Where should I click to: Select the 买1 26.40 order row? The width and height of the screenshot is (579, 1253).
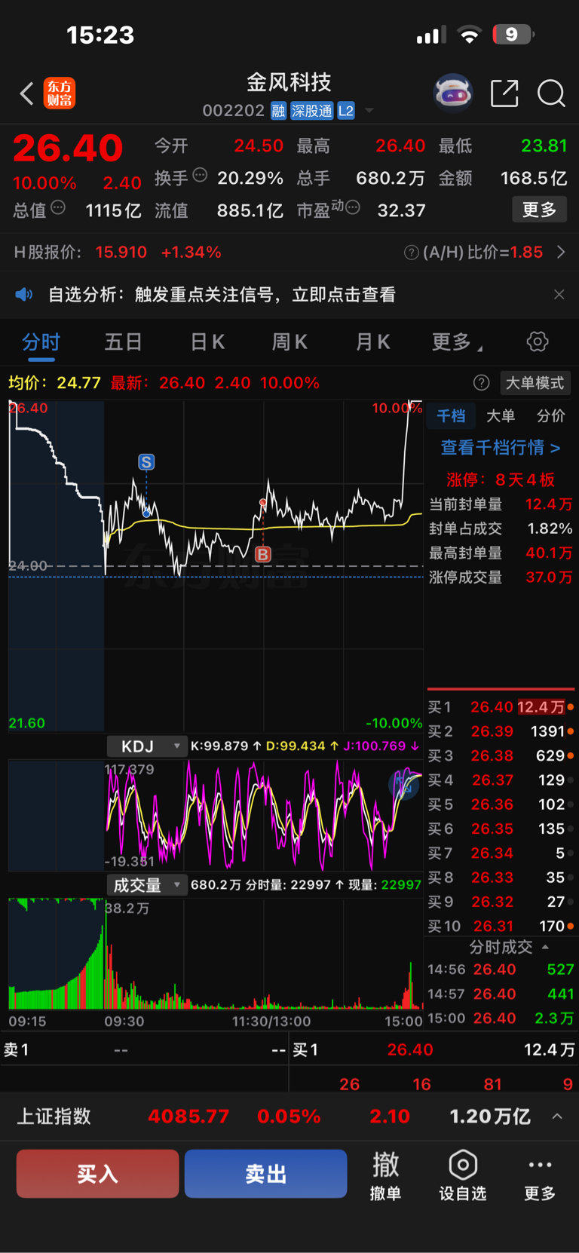(501, 707)
